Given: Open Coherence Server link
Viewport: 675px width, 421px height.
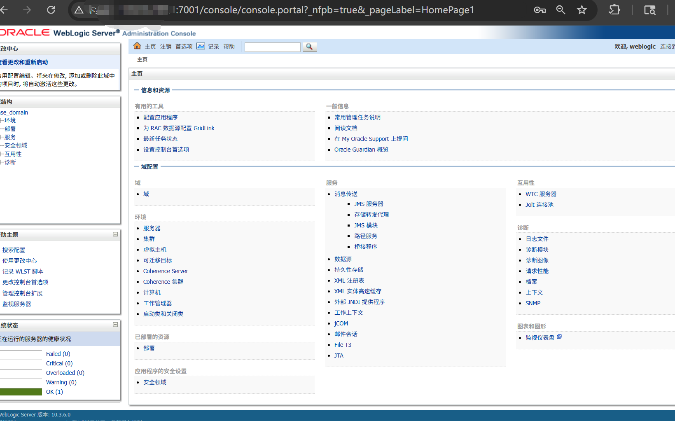Looking at the screenshot, I should point(166,271).
